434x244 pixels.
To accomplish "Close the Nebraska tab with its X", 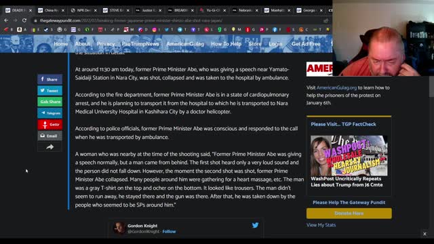I will (x=257, y=11).
